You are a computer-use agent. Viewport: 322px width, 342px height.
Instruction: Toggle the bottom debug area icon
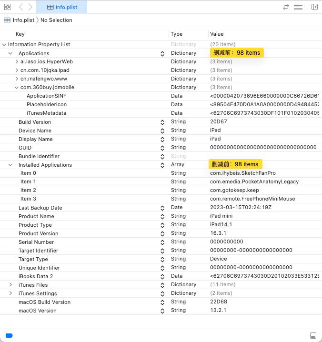click(x=313, y=335)
